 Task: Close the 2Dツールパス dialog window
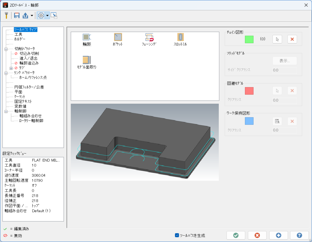click(306, 5)
